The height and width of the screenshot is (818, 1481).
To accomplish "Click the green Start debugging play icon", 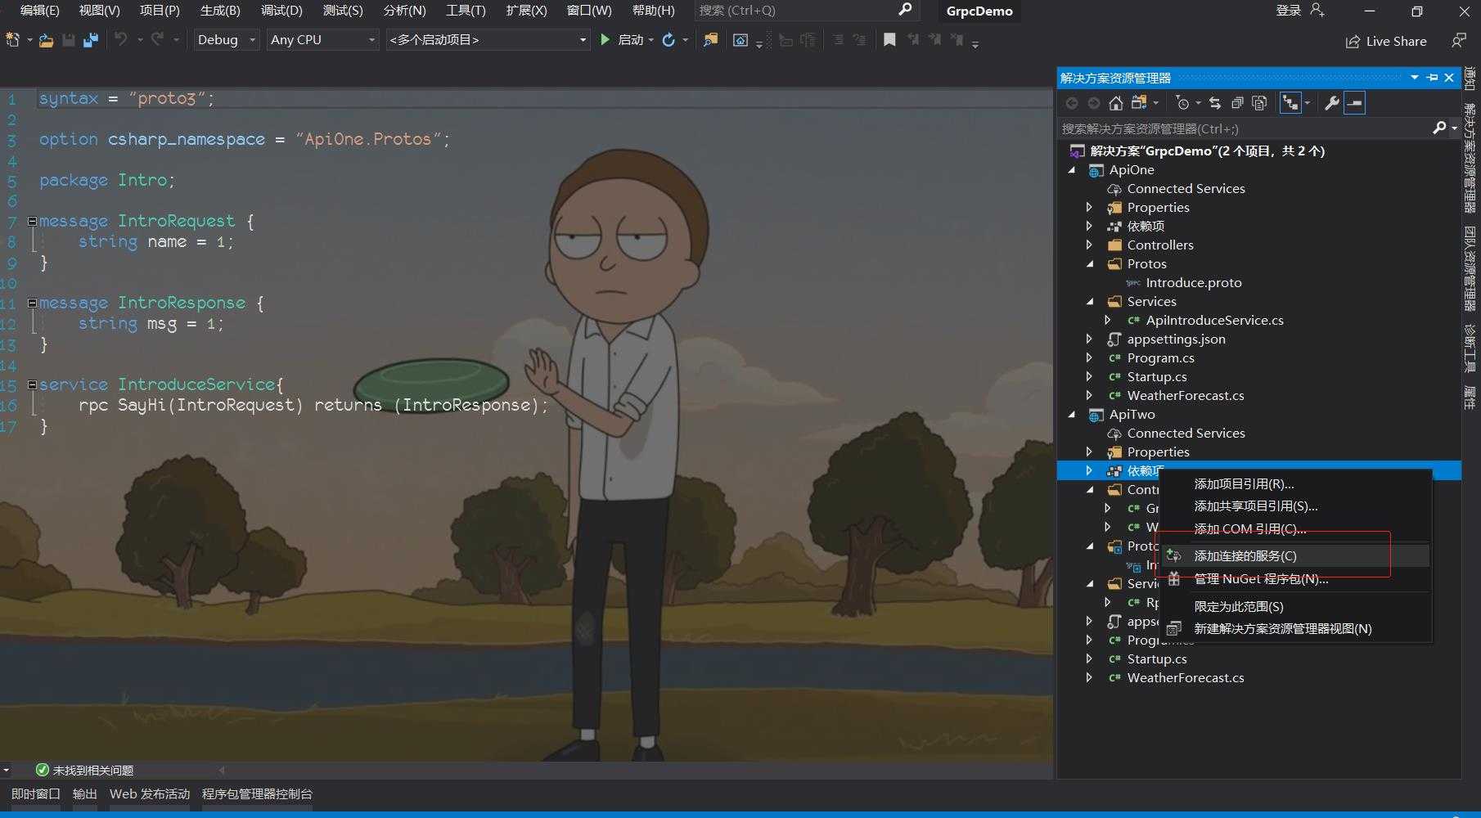I will click(x=605, y=39).
